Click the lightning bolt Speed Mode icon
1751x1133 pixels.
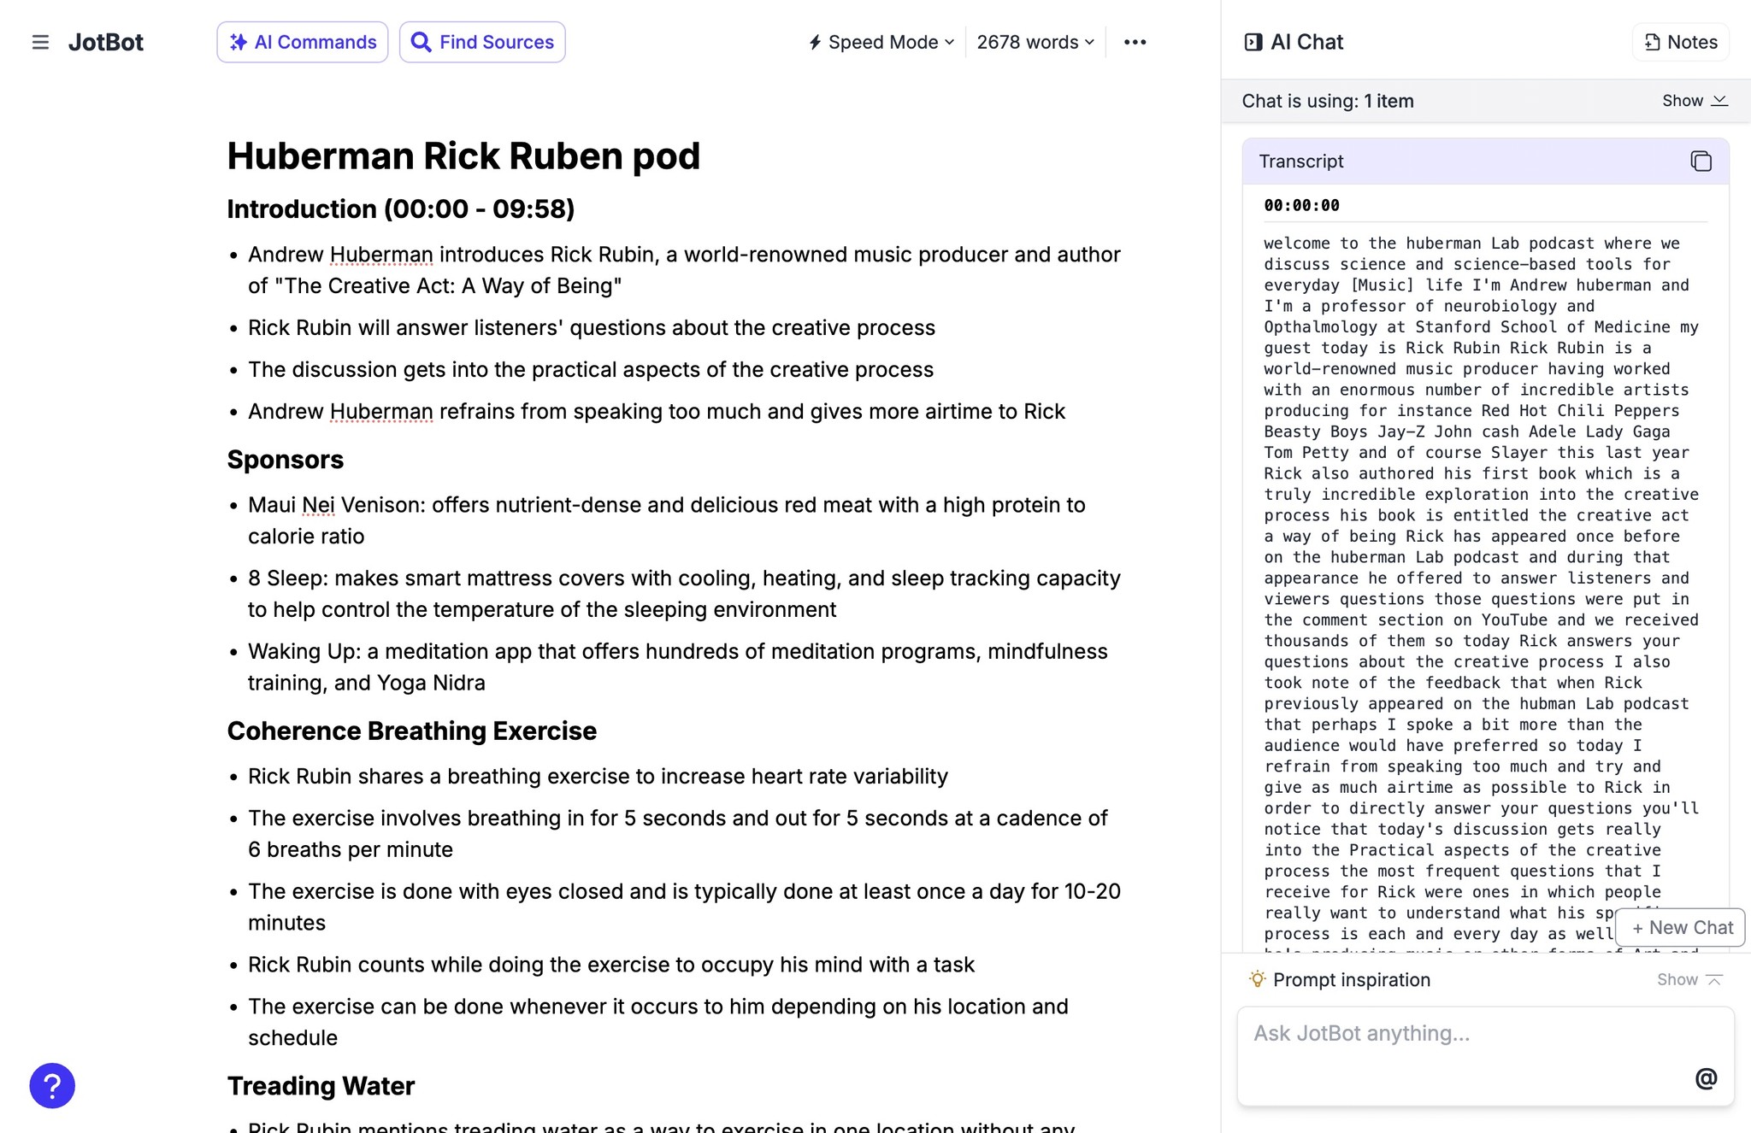tap(815, 41)
